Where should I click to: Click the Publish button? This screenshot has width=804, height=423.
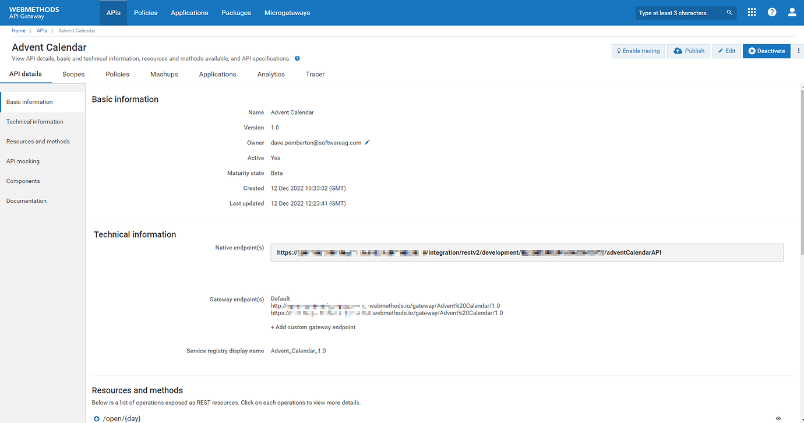(689, 51)
